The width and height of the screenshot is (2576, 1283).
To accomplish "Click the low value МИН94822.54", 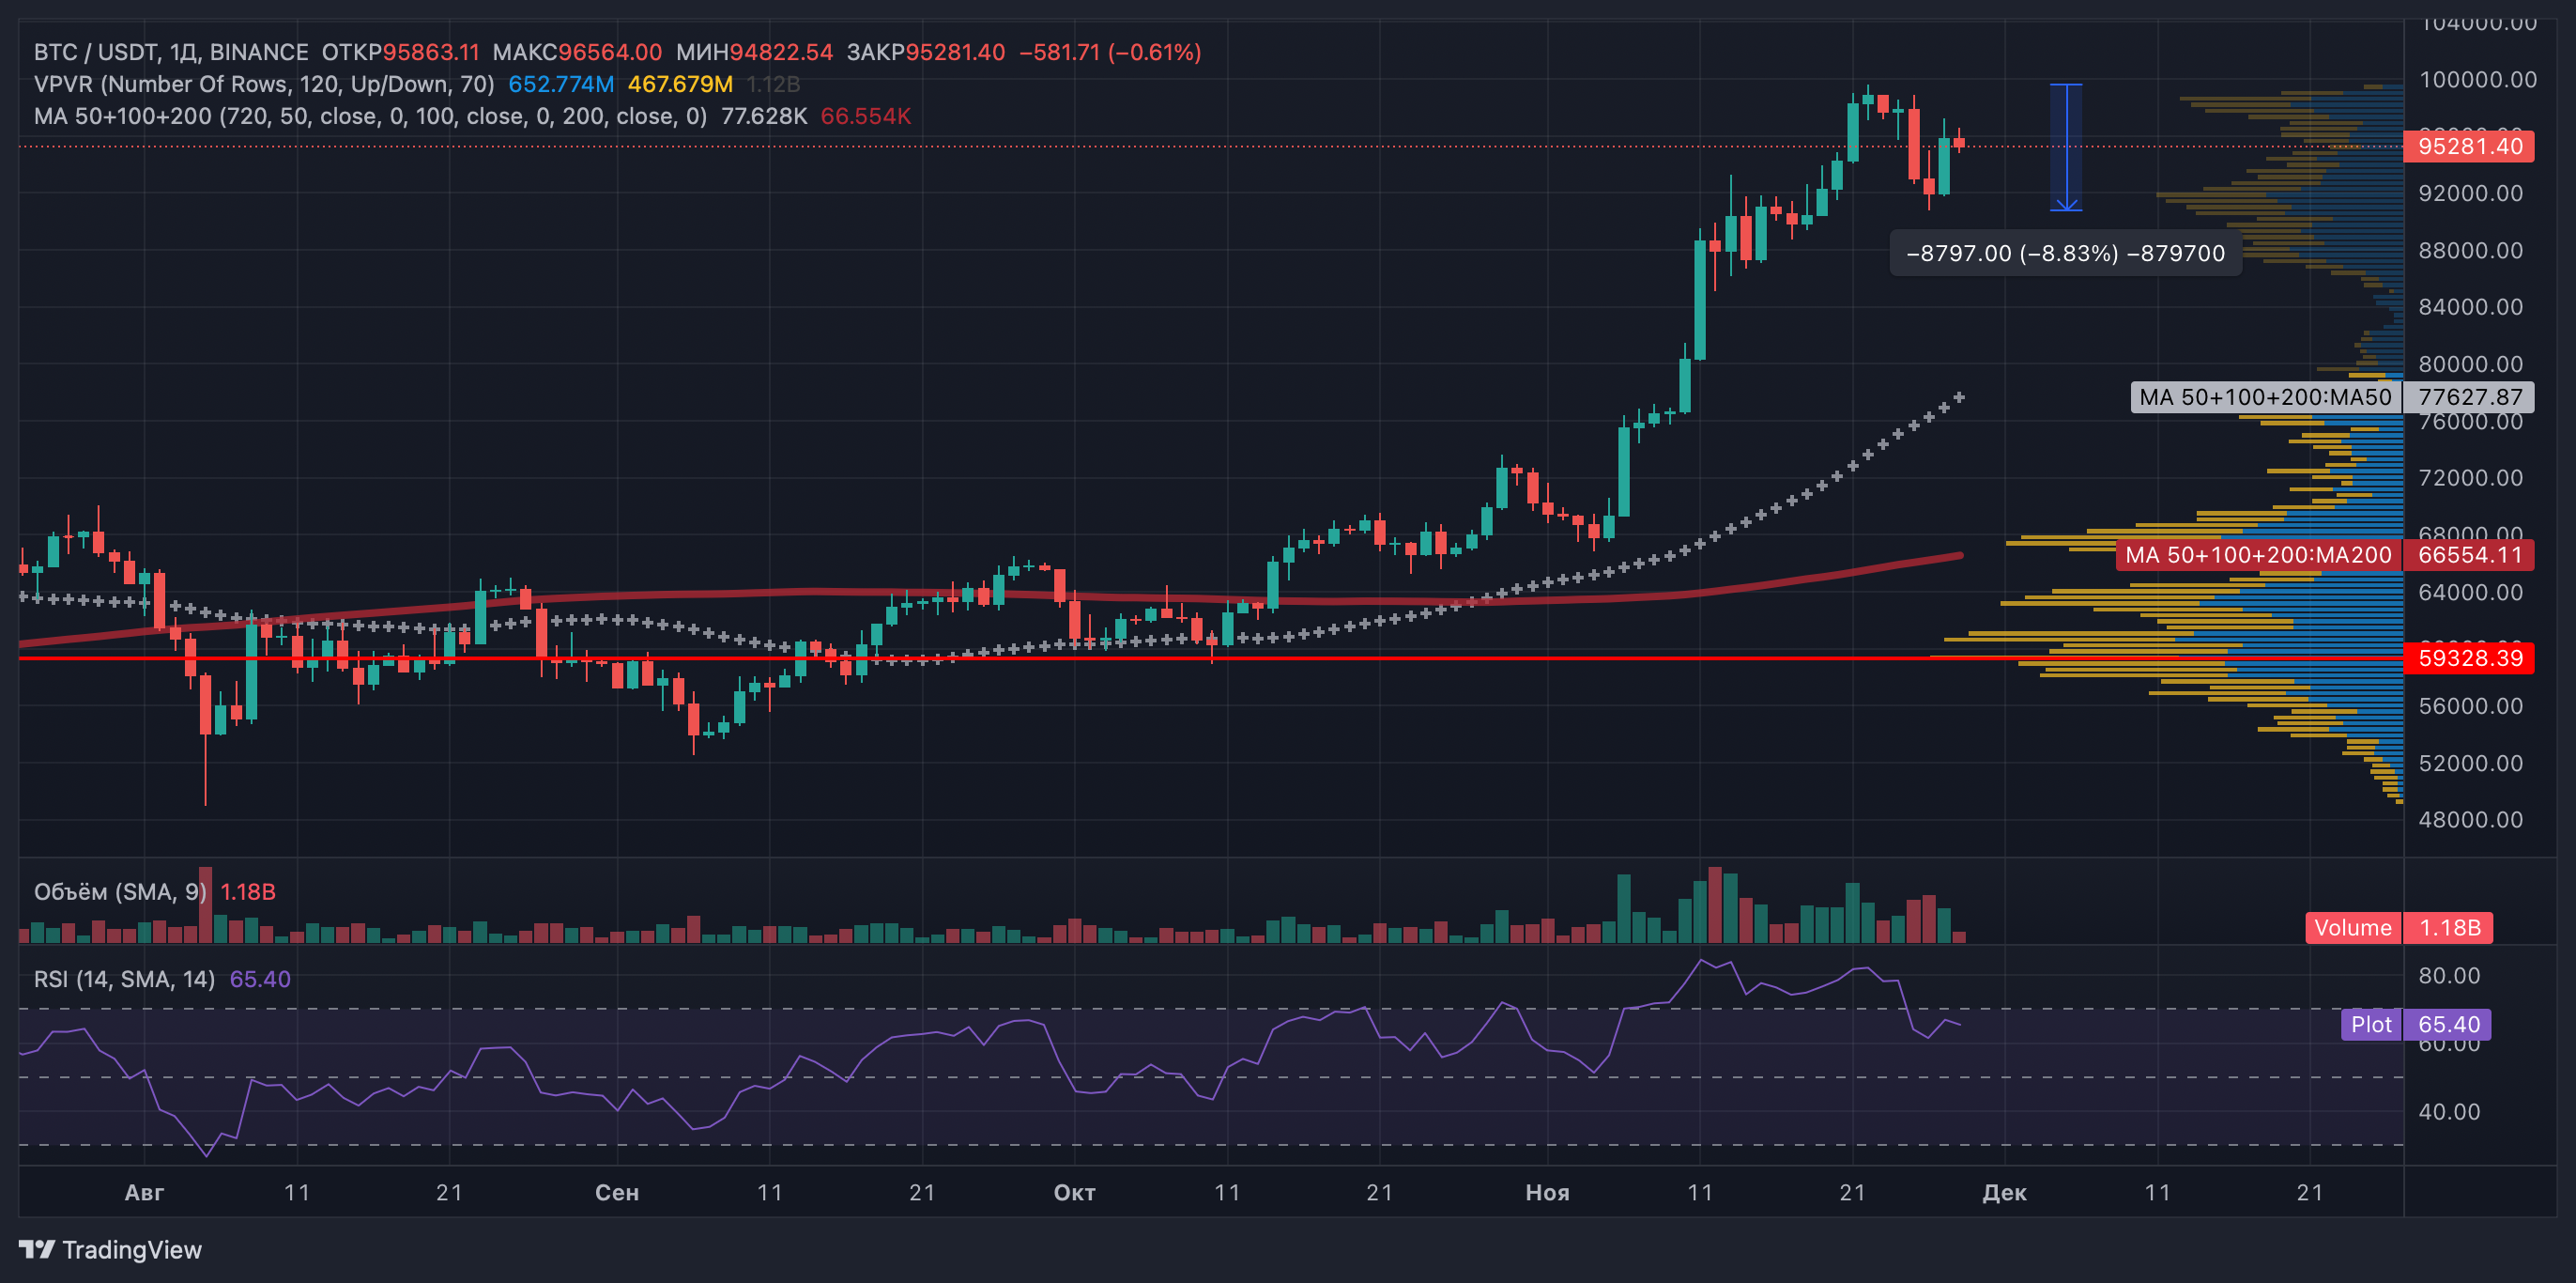I will click(x=754, y=52).
